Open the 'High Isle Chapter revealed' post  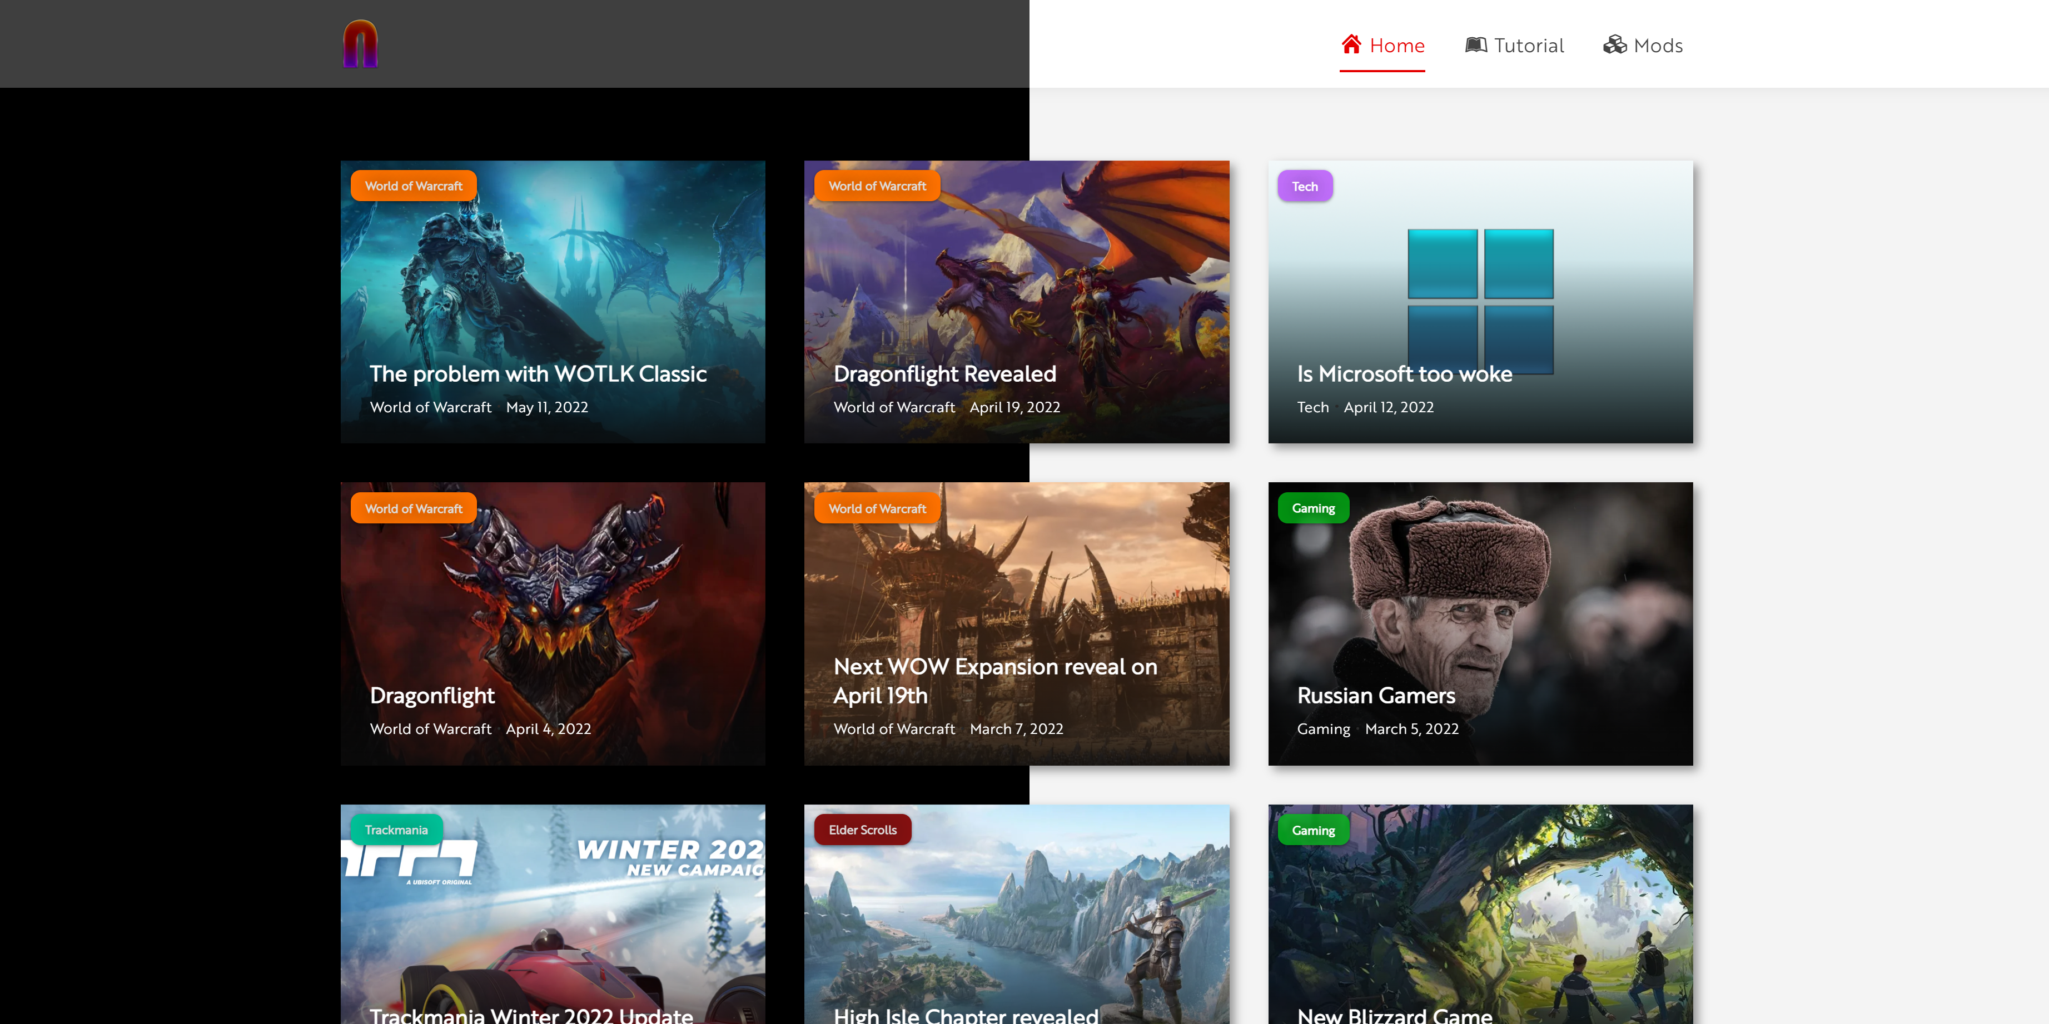click(x=965, y=1015)
